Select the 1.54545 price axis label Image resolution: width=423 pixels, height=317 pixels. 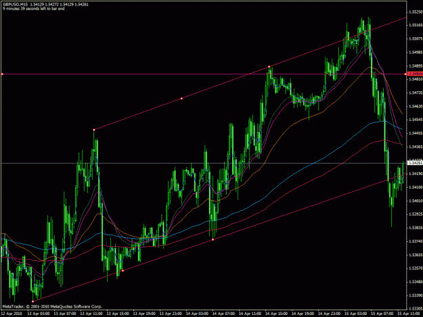(x=416, y=120)
